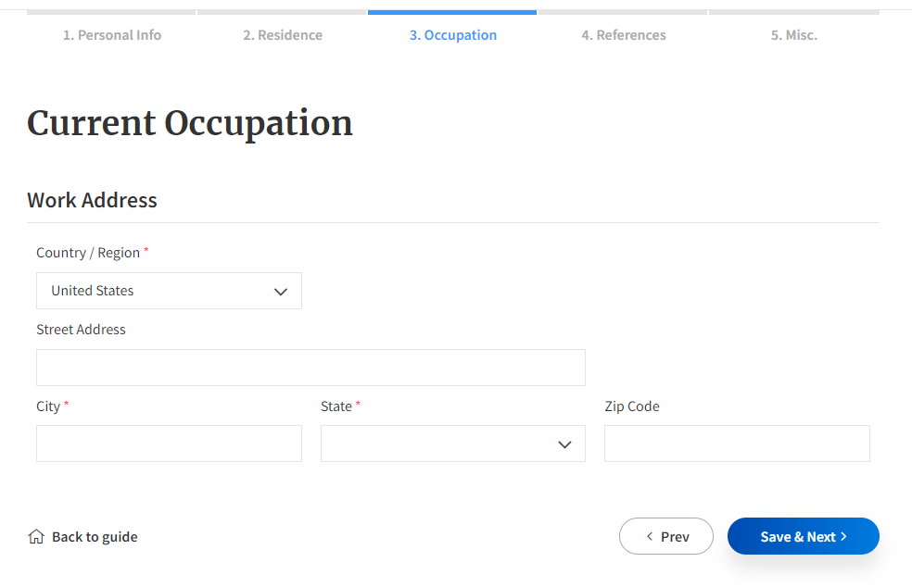912x587 pixels.
Task: Open the Residence step
Action: tap(282, 35)
